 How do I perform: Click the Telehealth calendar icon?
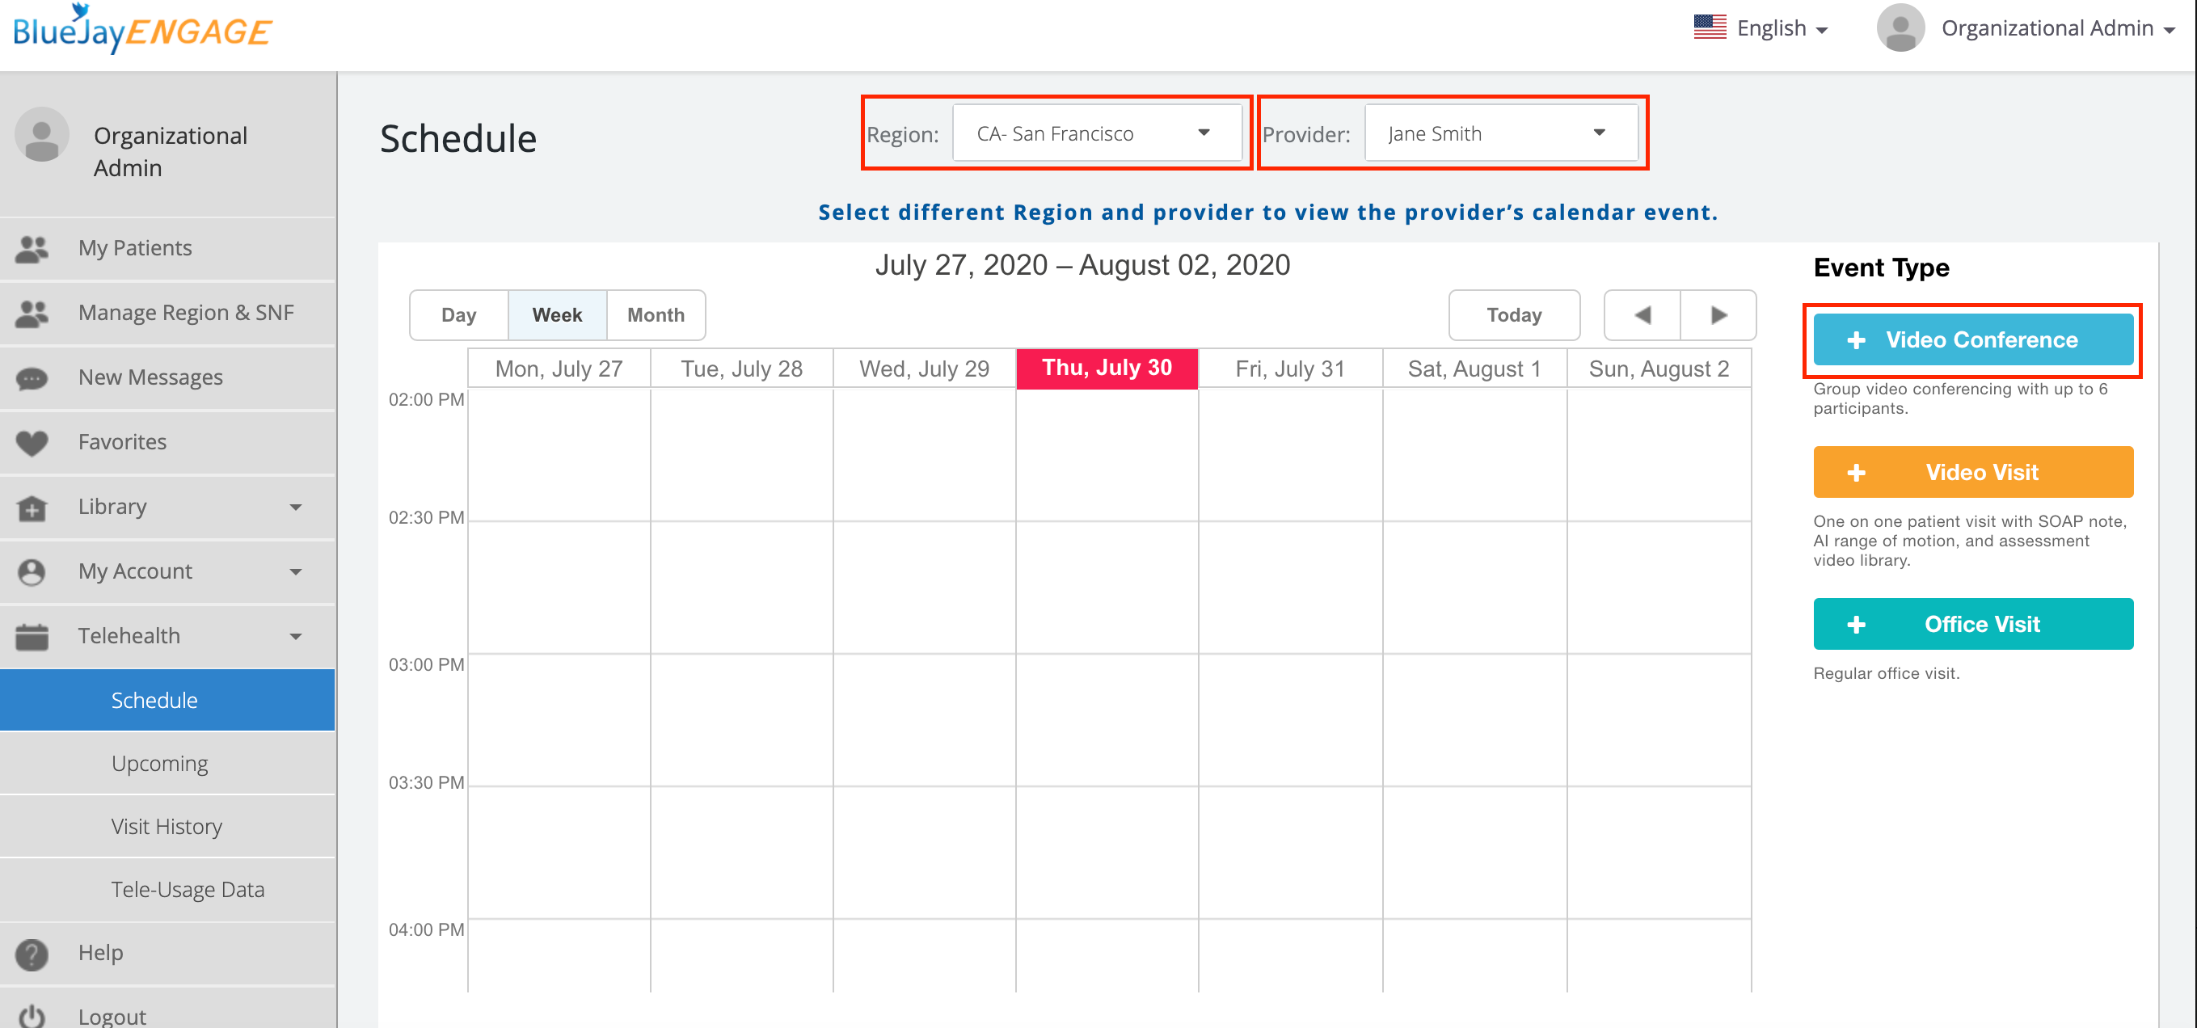(x=32, y=636)
